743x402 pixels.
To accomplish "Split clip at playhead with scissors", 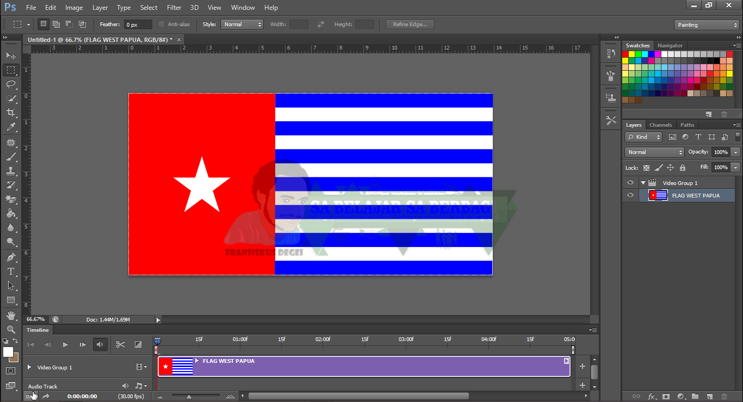I will [120, 344].
